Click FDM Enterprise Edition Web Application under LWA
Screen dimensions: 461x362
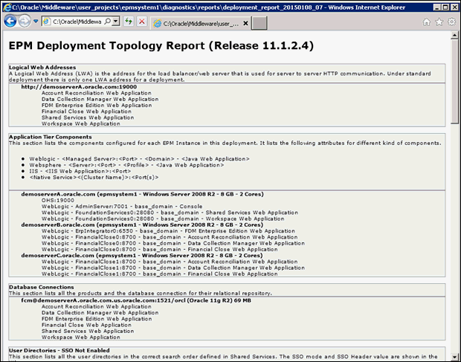click(97, 106)
